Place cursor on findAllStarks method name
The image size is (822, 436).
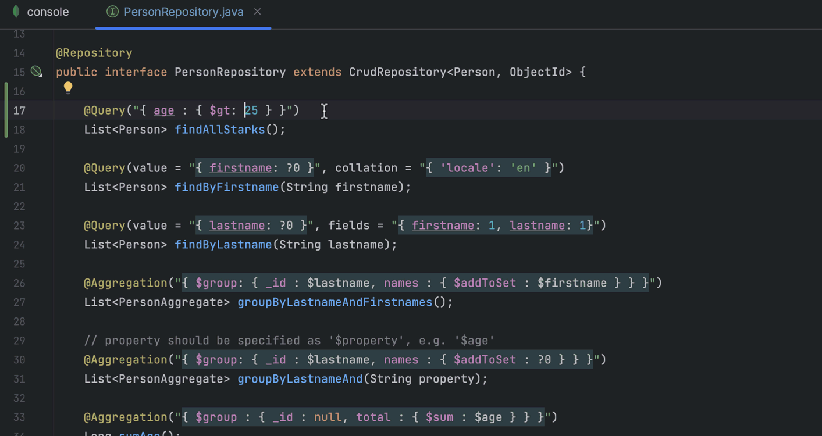tap(219, 130)
